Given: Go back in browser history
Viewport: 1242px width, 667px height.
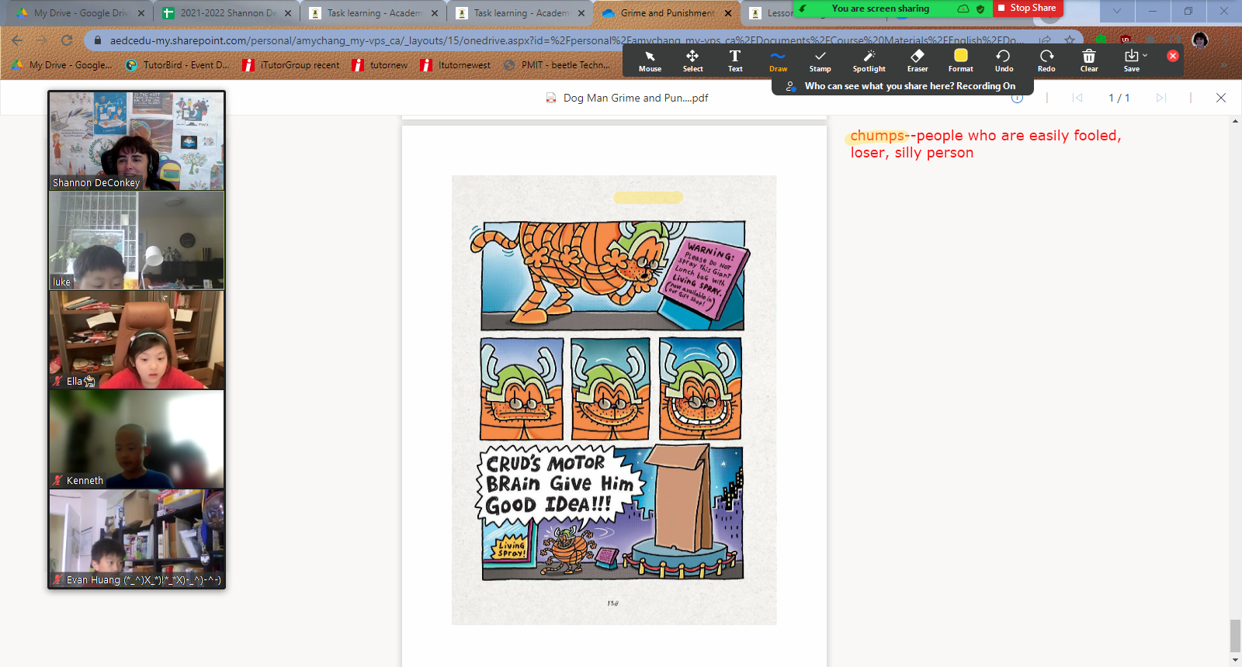Looking at the screenshot, I should 17,40.
